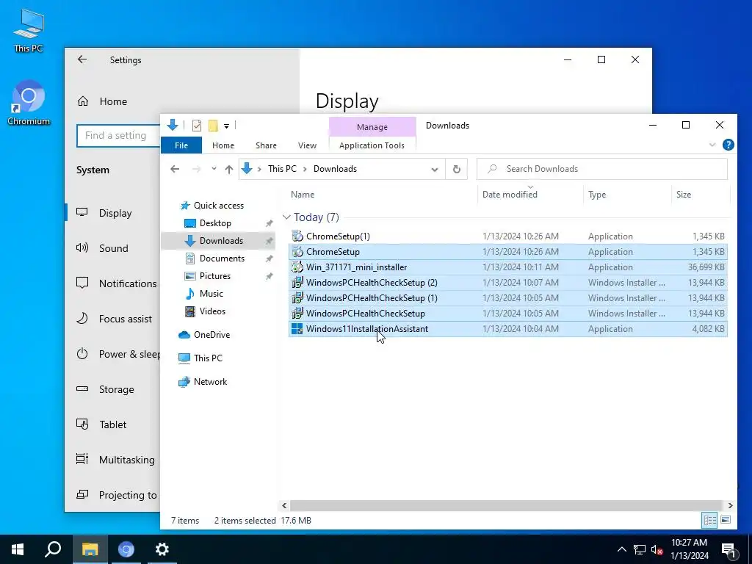Go back in File Explorer
This screenshot has width=752, height=564.
[175, 169]
